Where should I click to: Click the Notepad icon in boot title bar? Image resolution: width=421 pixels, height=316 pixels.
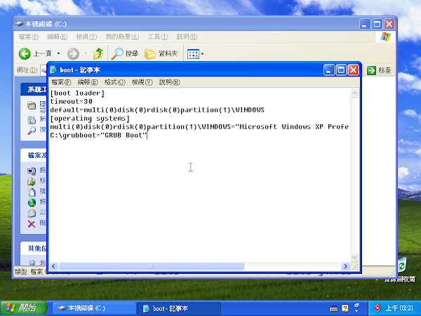point(53,70)
